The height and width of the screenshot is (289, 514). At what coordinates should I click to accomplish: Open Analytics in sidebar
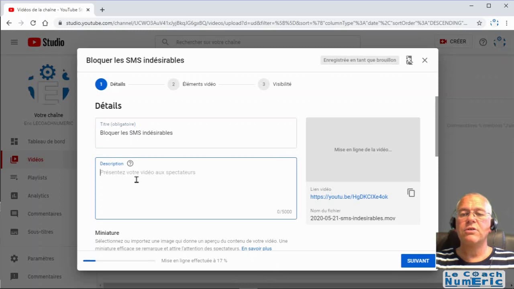pyautogui.click(x=38, y=195)
